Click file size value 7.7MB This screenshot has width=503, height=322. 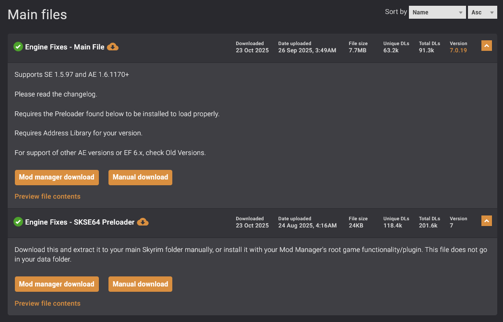click(358, 50)
